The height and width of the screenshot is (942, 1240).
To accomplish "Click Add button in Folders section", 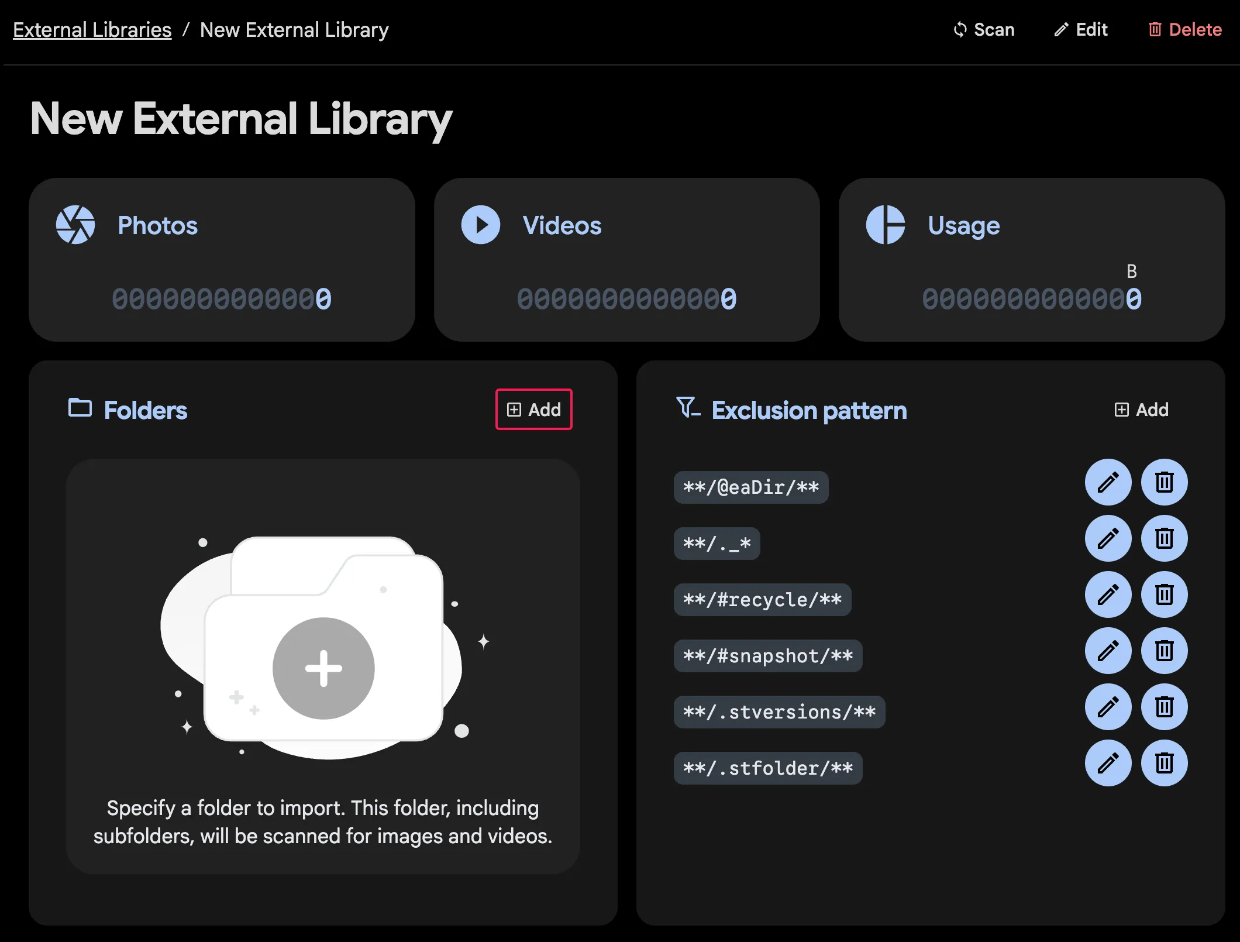I will click(533, 410).
